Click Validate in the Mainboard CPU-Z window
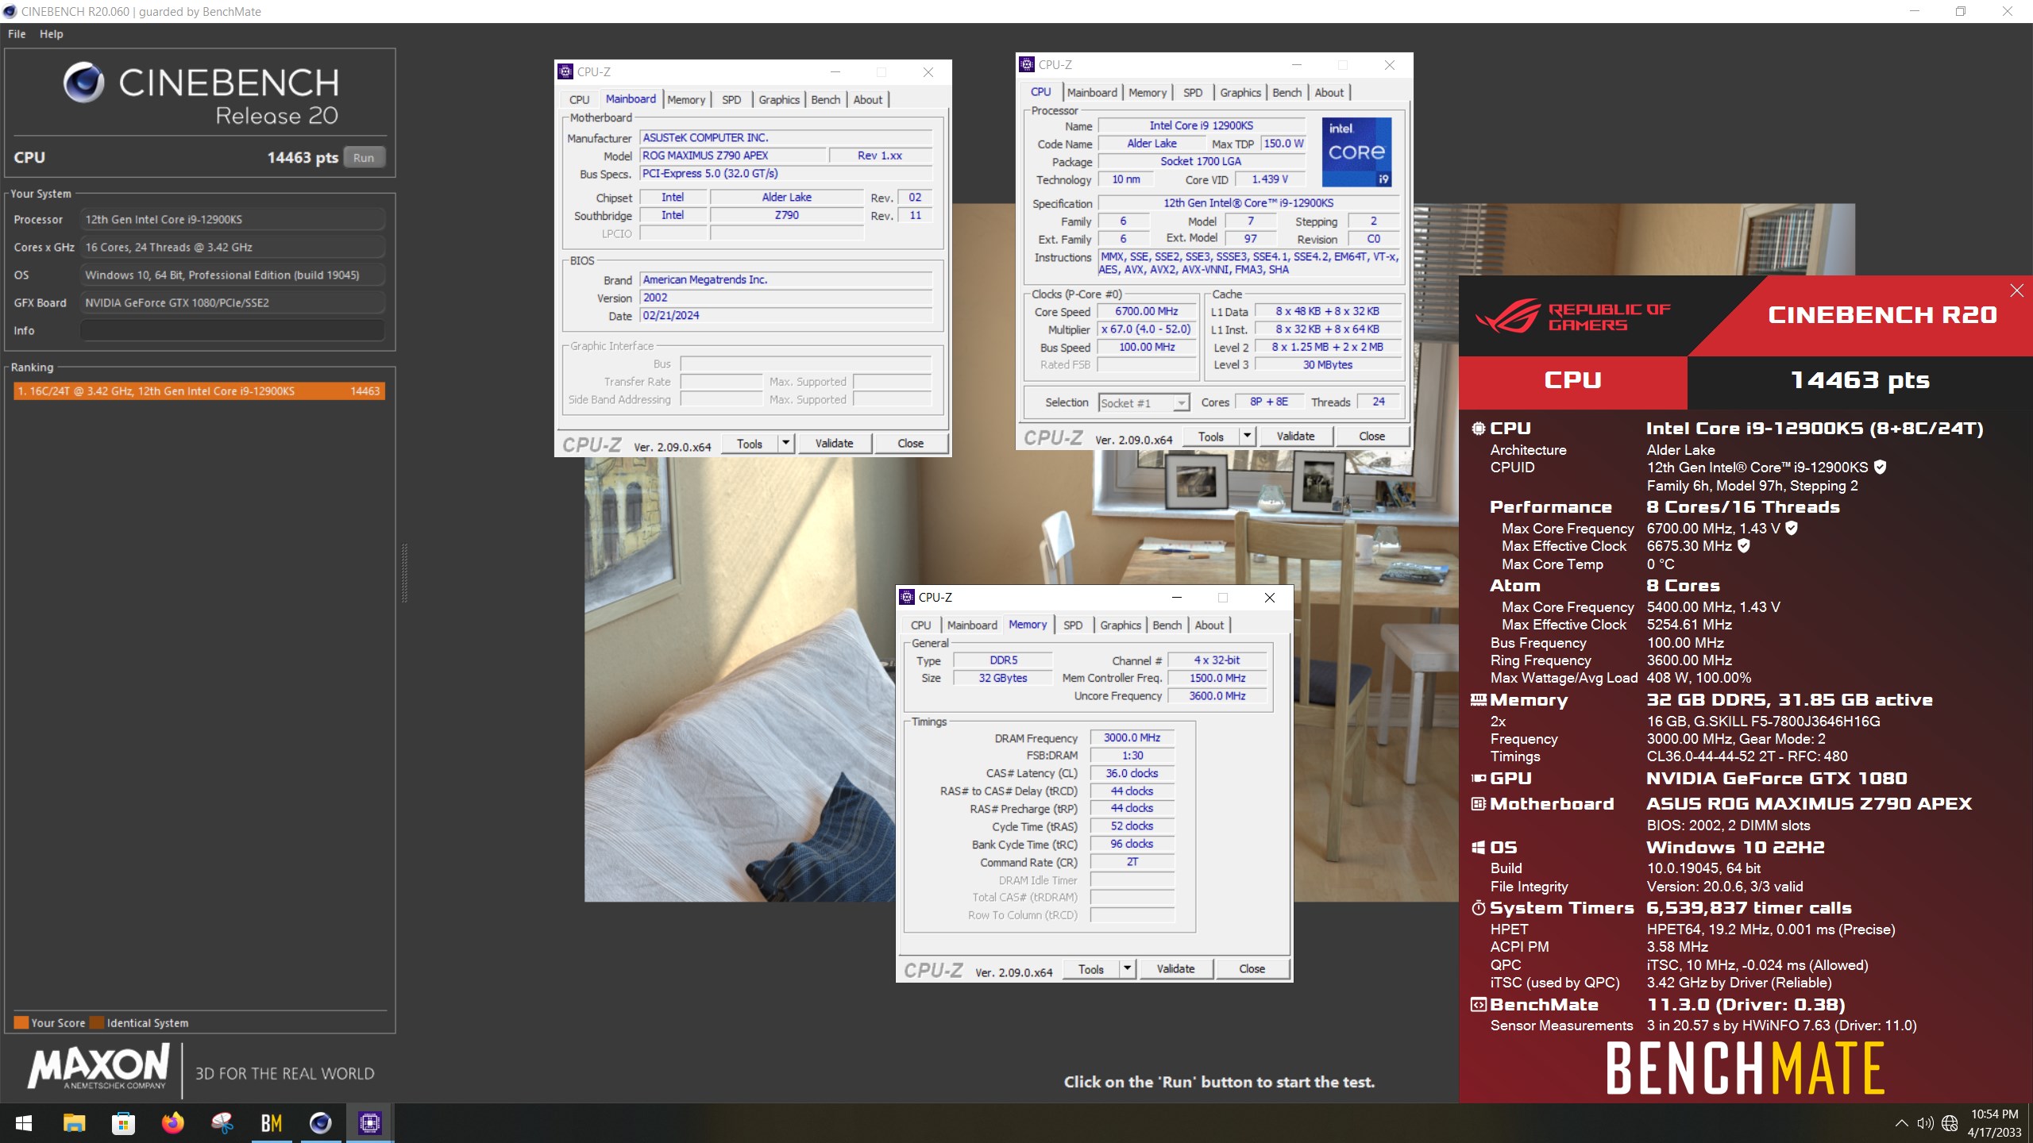Viewport: 2033px width, 1143px height. [834, 444]
